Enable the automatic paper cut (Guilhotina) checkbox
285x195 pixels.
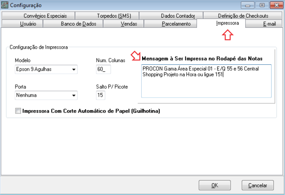click(18, 111)
